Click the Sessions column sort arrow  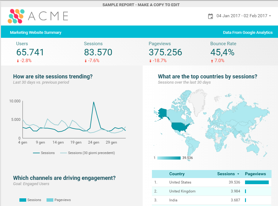pyautogui.click(x=238, y=174)
